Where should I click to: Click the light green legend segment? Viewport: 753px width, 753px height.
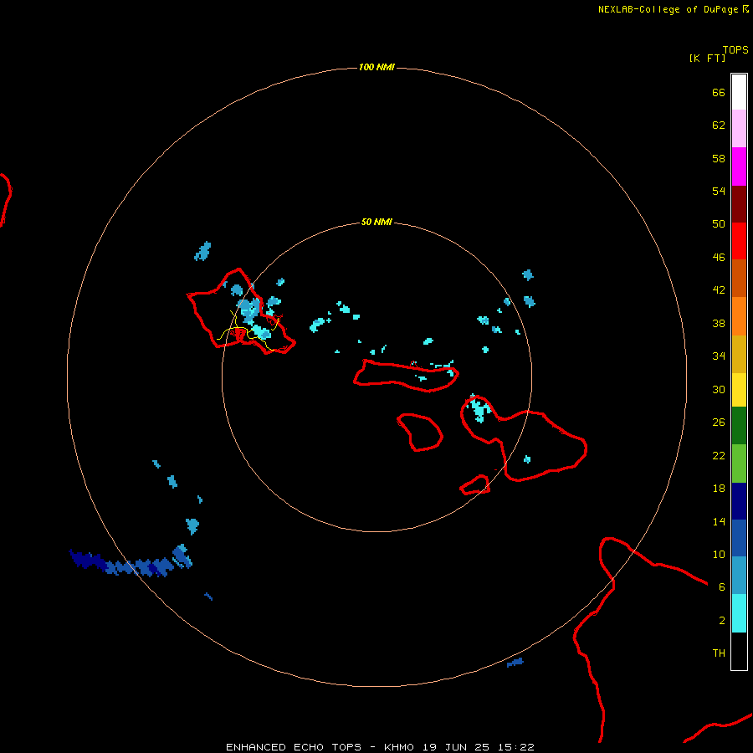coord(739,464)
